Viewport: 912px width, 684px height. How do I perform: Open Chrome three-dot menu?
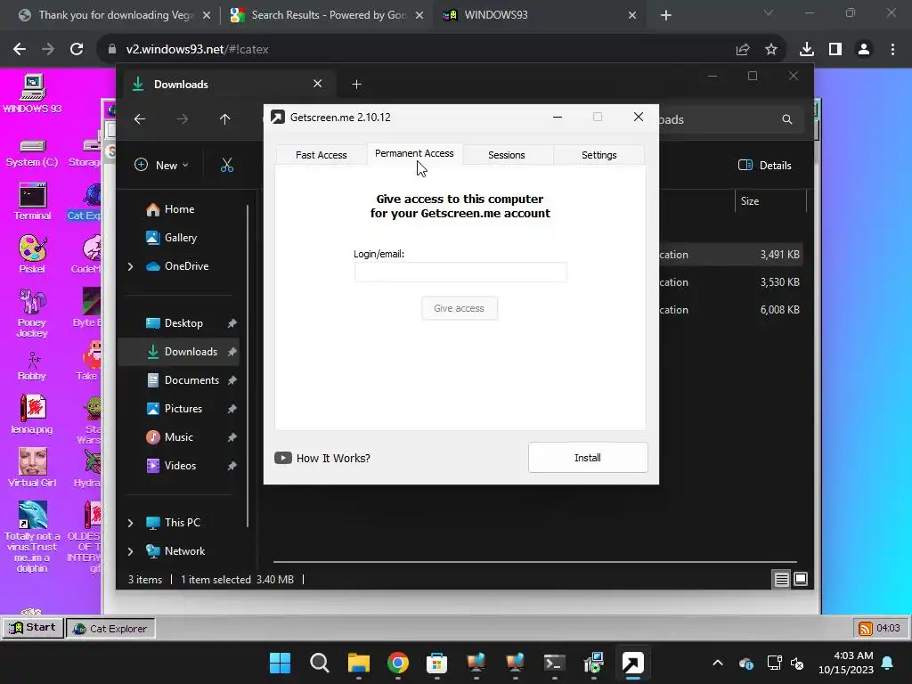892,50
